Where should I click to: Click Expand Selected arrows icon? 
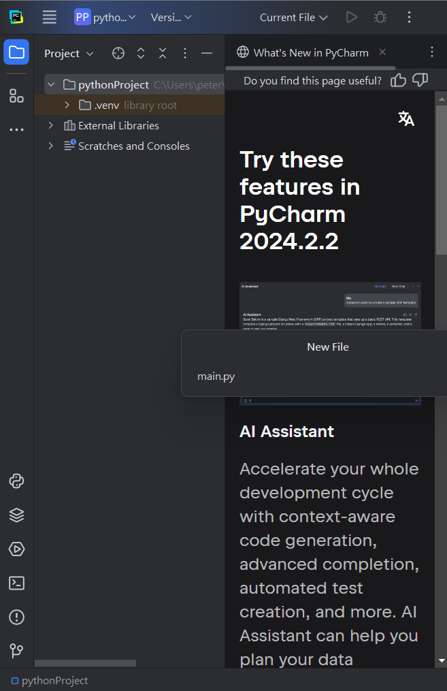point(140,53)
